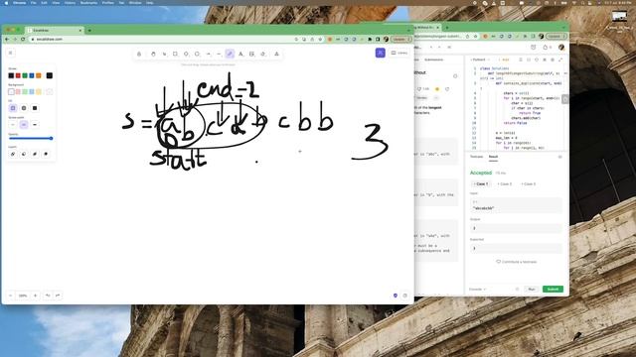This screenshot has height=357, width=636.
Task: Select solid fill style
Action: pos(35,108)
